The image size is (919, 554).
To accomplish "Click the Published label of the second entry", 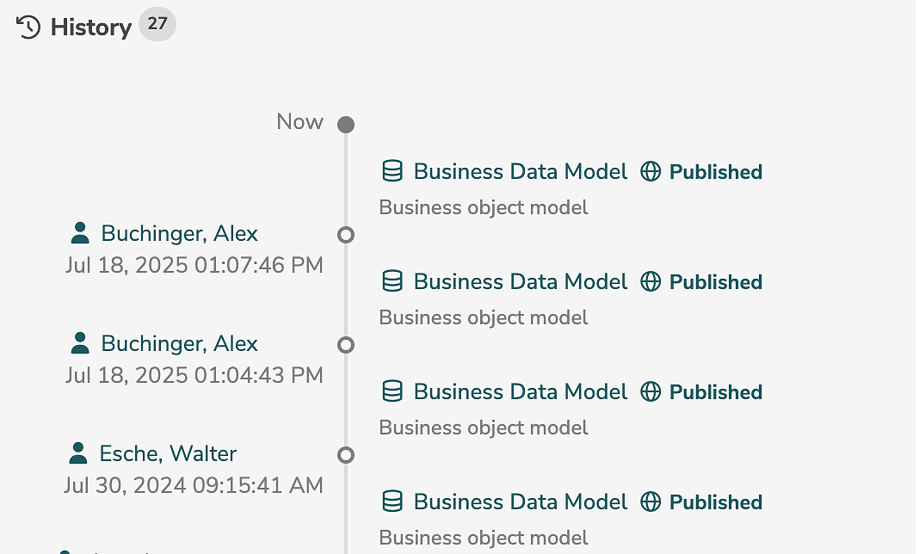I will coord(716,282).
